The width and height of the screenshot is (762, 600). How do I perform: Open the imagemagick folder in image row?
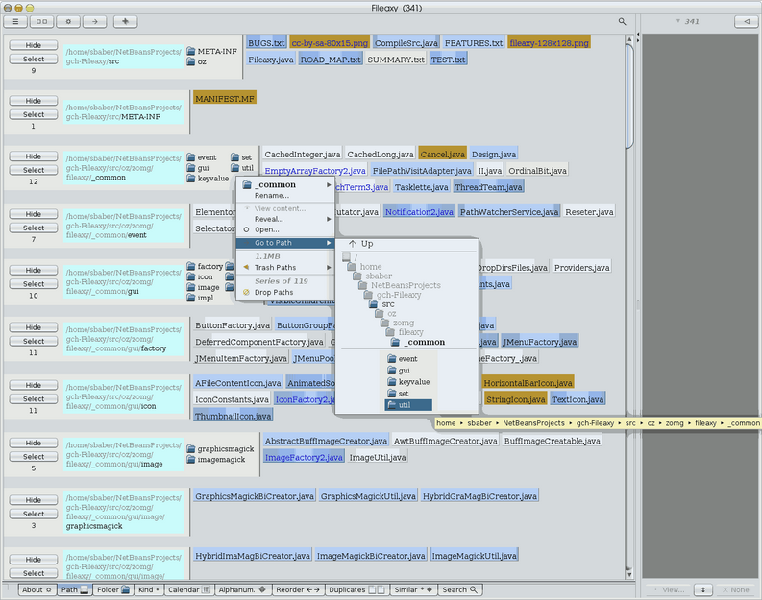(x=216, y=459)
